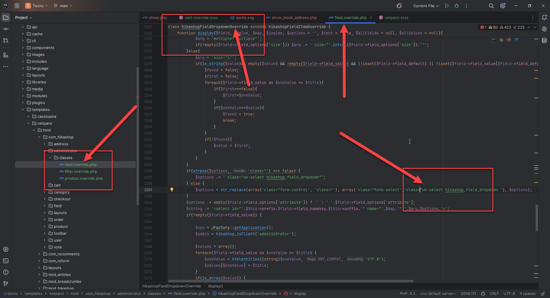Click the Debug bug icon
This screenshot has width=550, height=298.
pos(457,6)
